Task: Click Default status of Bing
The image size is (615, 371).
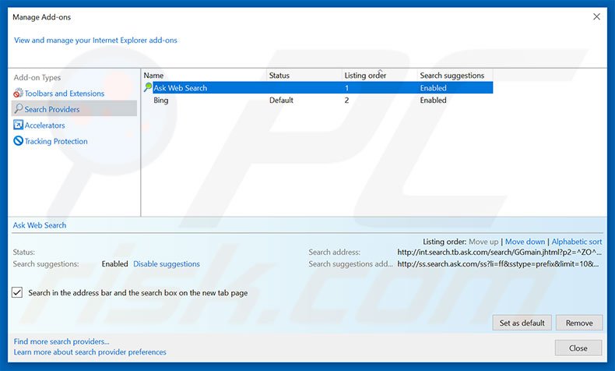Action: 281,100
